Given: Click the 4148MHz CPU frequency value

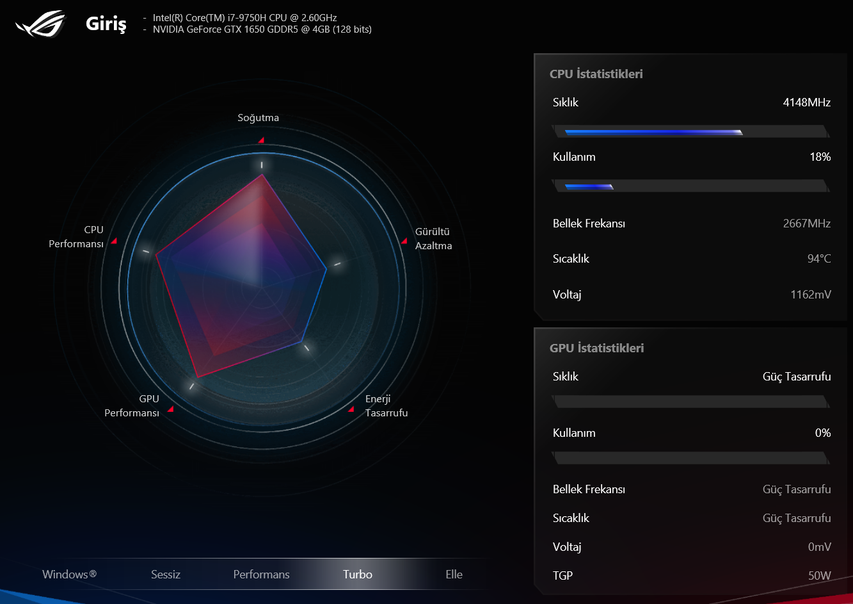Looking at the screenshot, I should coord(807,102).
